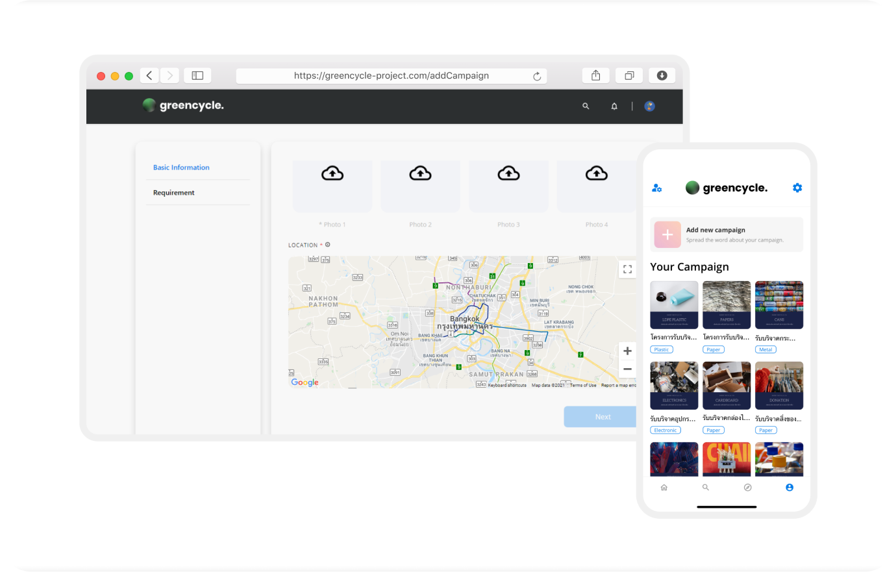Viewport: 896px width, 572px height.
Task: Click the search icon in greencycle header
Action: tap(586, 106)
